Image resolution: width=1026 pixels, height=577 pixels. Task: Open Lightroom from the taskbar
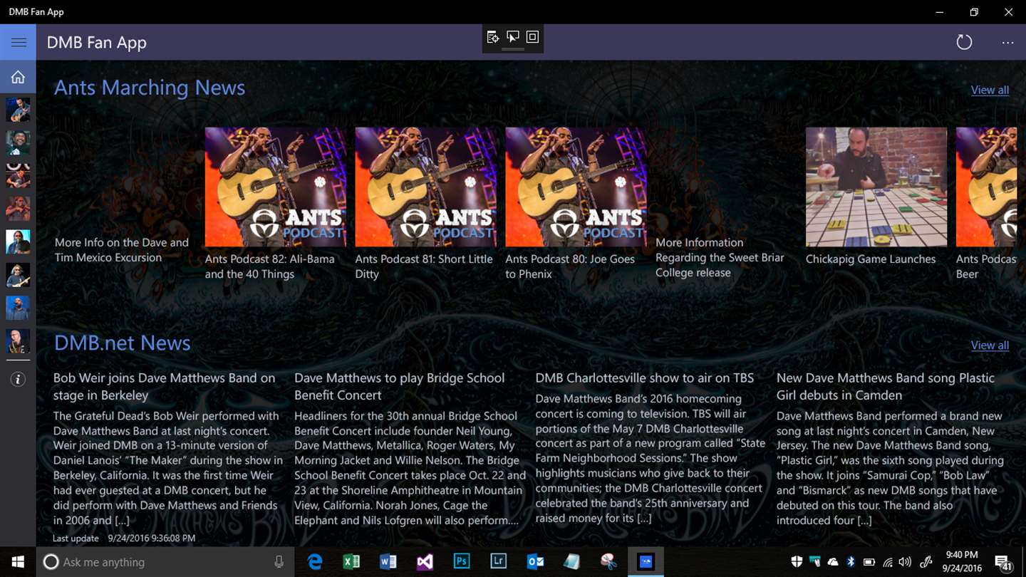pyautogui.click(x=499, y=562)
